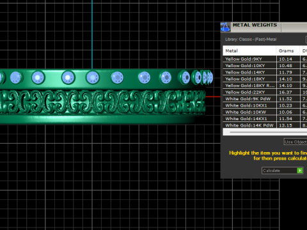Highlight the Yellow Gold:14KY row

[x=265, y=72]
